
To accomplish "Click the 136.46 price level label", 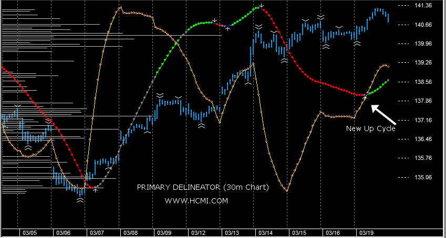I will click(x=423, y=139).
